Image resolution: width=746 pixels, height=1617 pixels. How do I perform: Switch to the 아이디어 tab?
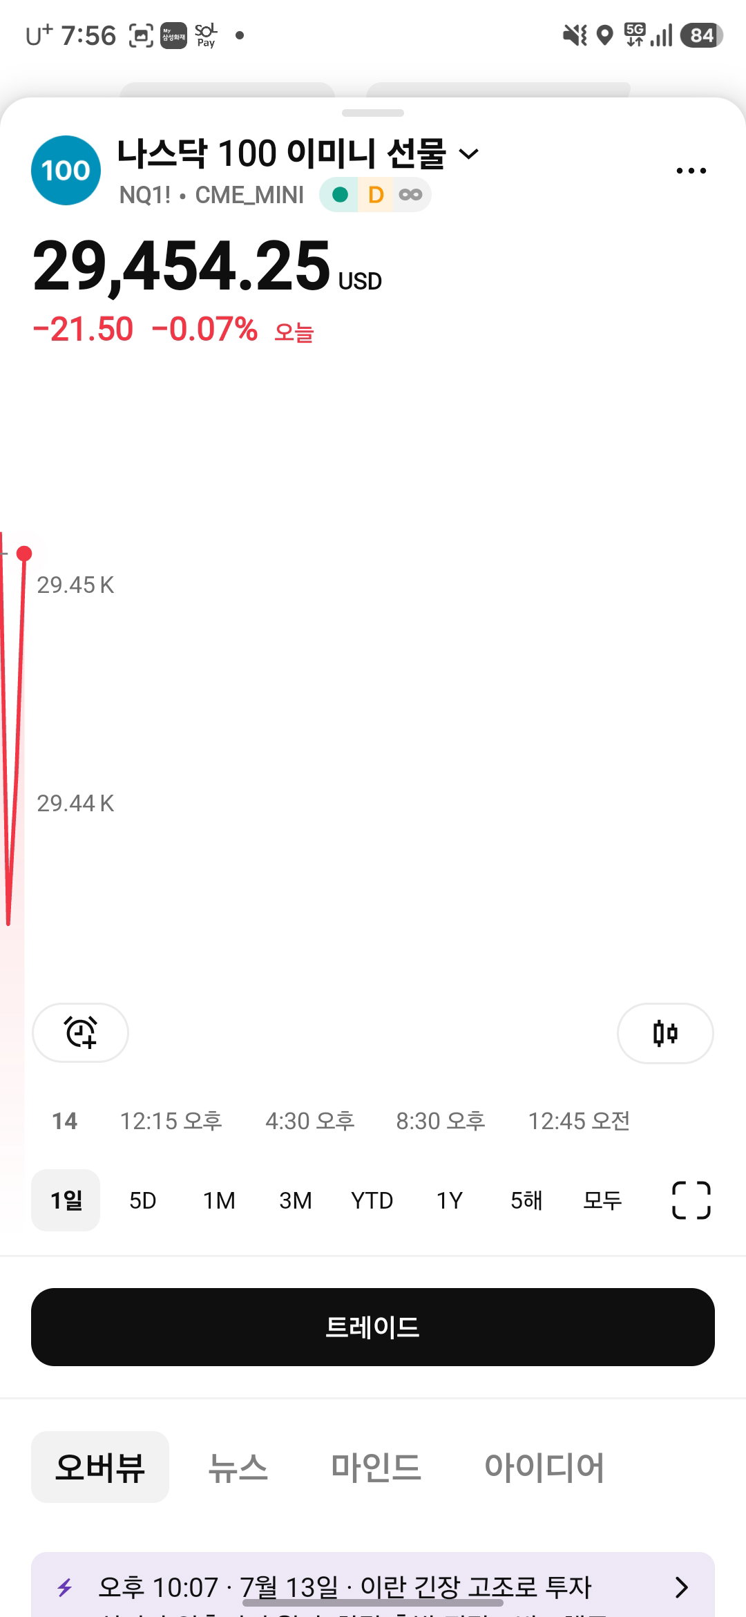[544, 1467]
